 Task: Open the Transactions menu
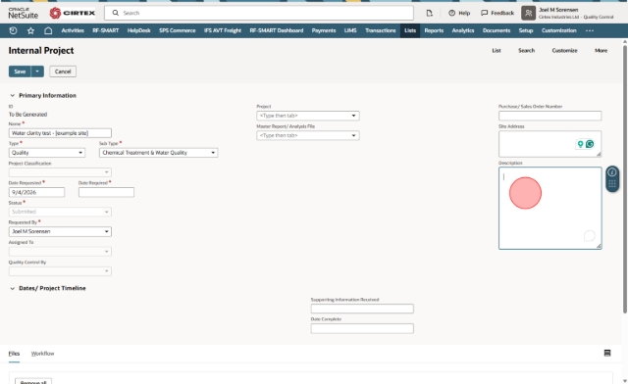tap(381, 30)
